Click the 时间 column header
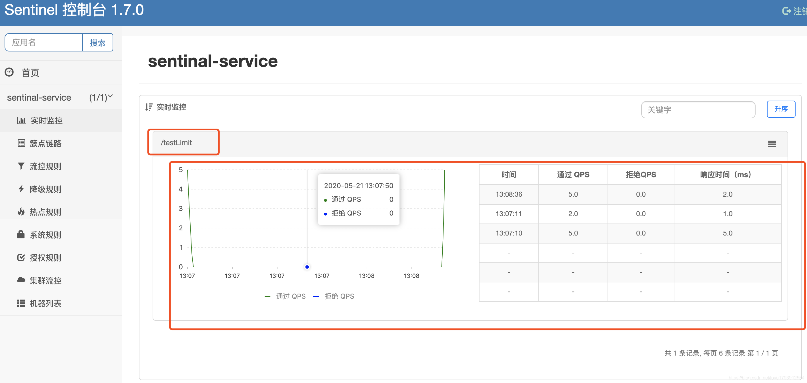 pos(509,175)
